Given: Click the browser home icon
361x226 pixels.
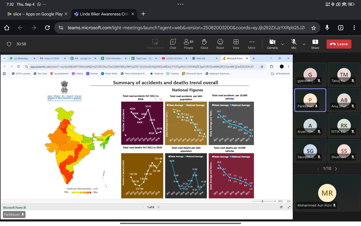Looking at the screenshot, I should coord(7,28).
